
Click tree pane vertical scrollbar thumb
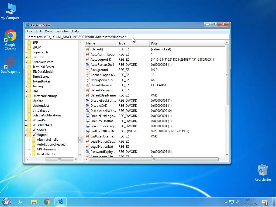[80, 140]
